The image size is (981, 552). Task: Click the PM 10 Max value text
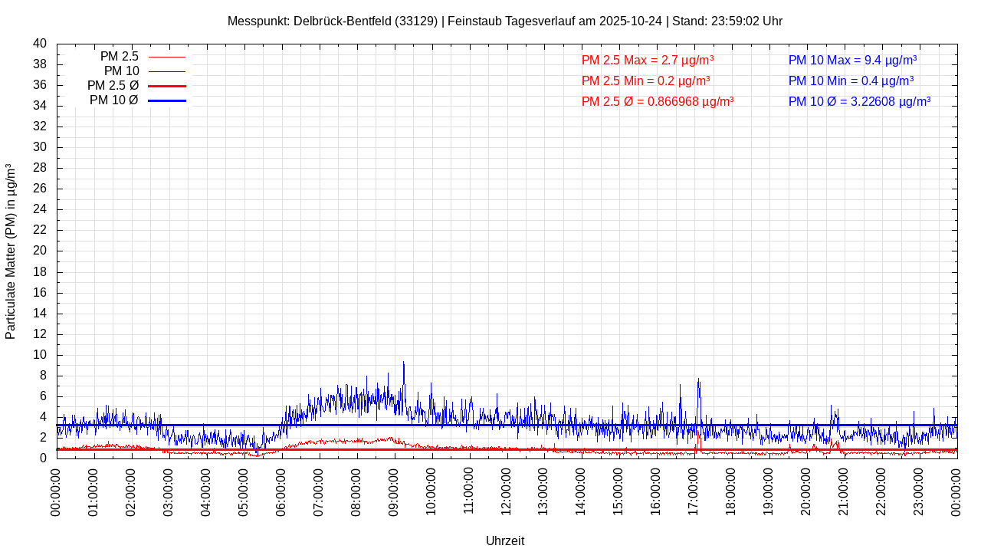[x=852, y=60]
